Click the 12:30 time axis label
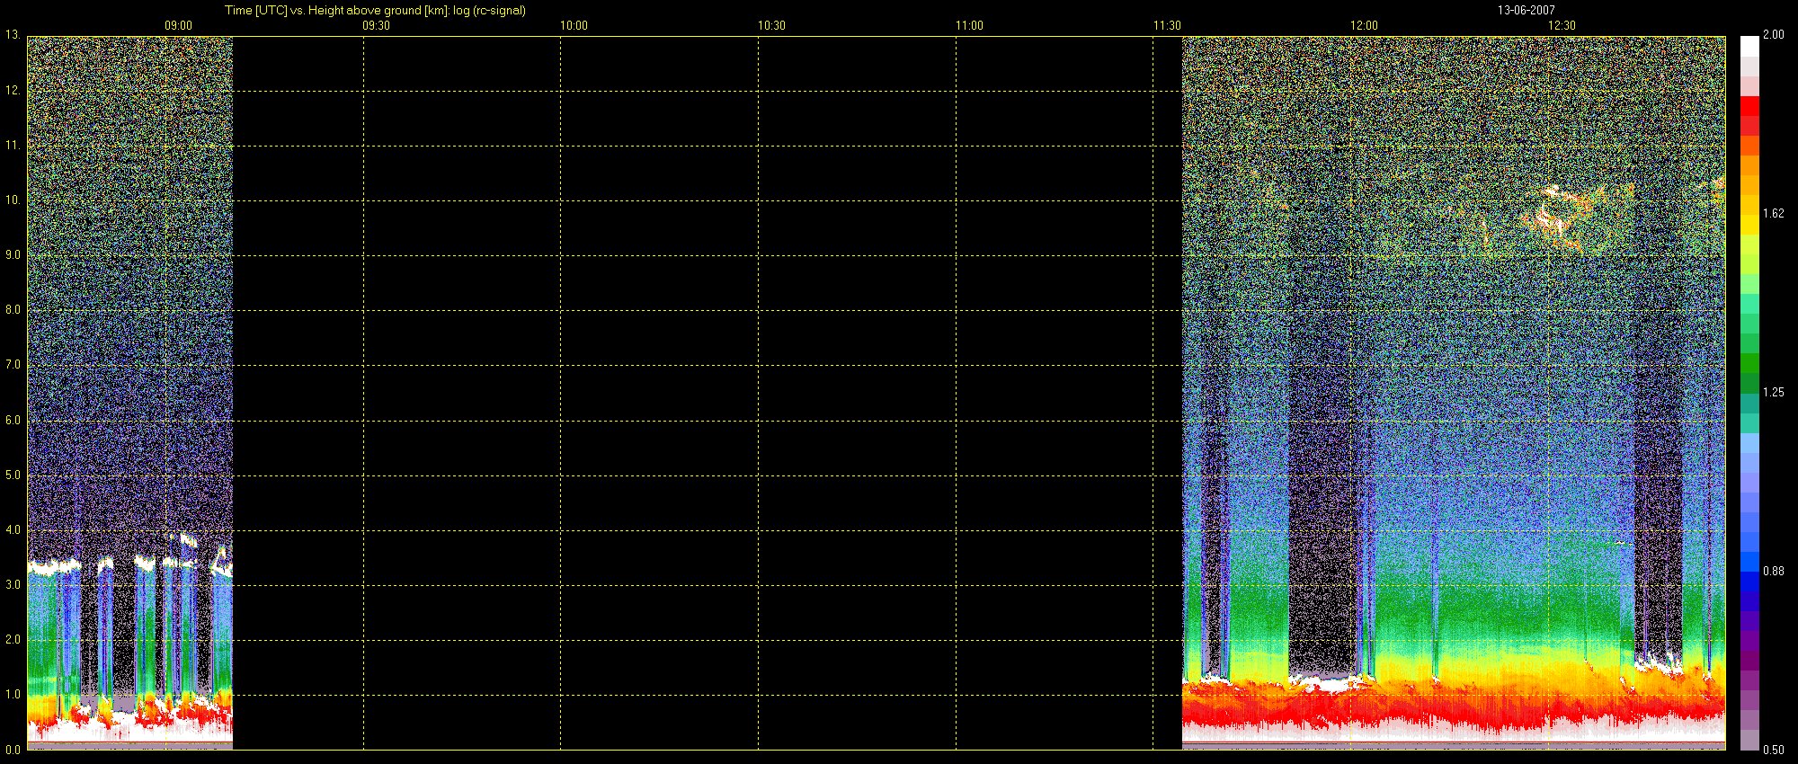1798x764 pixels. [x=1562, y=25]
